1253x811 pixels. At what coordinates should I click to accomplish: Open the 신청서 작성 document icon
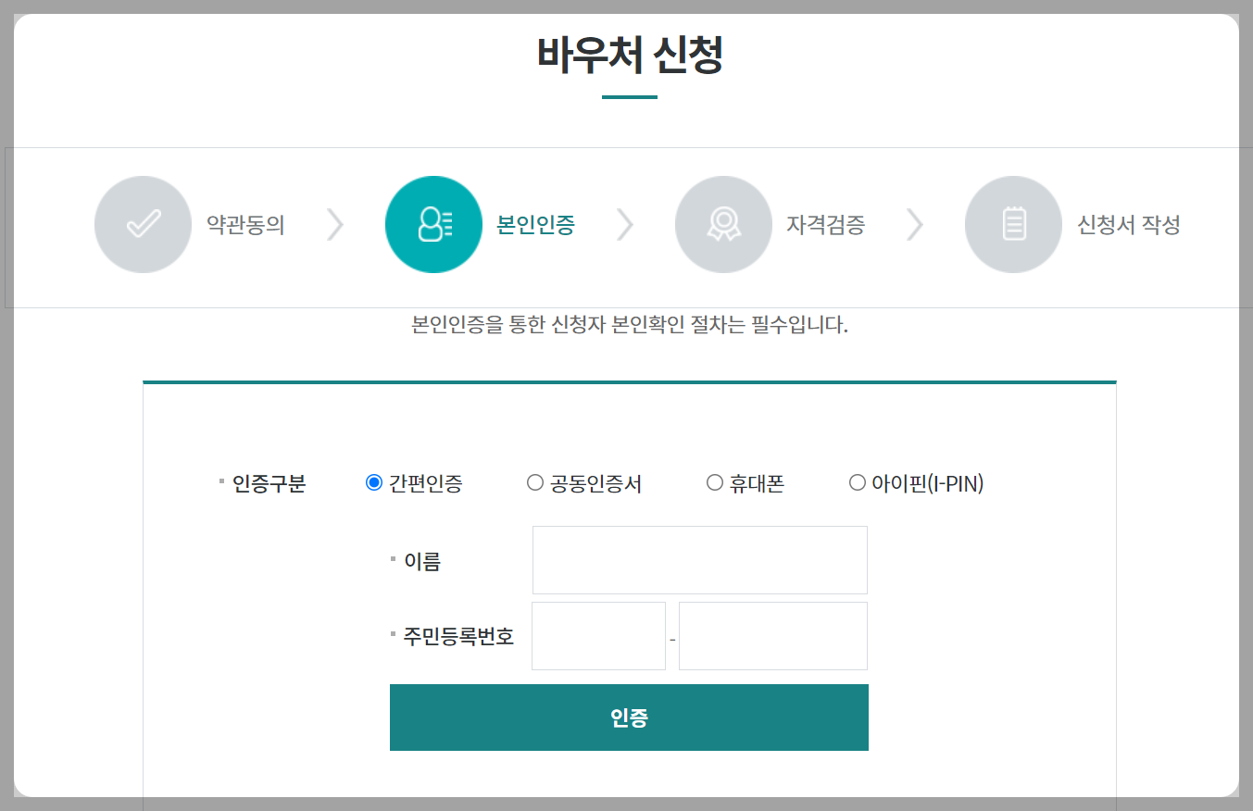tap(1013, 224)
